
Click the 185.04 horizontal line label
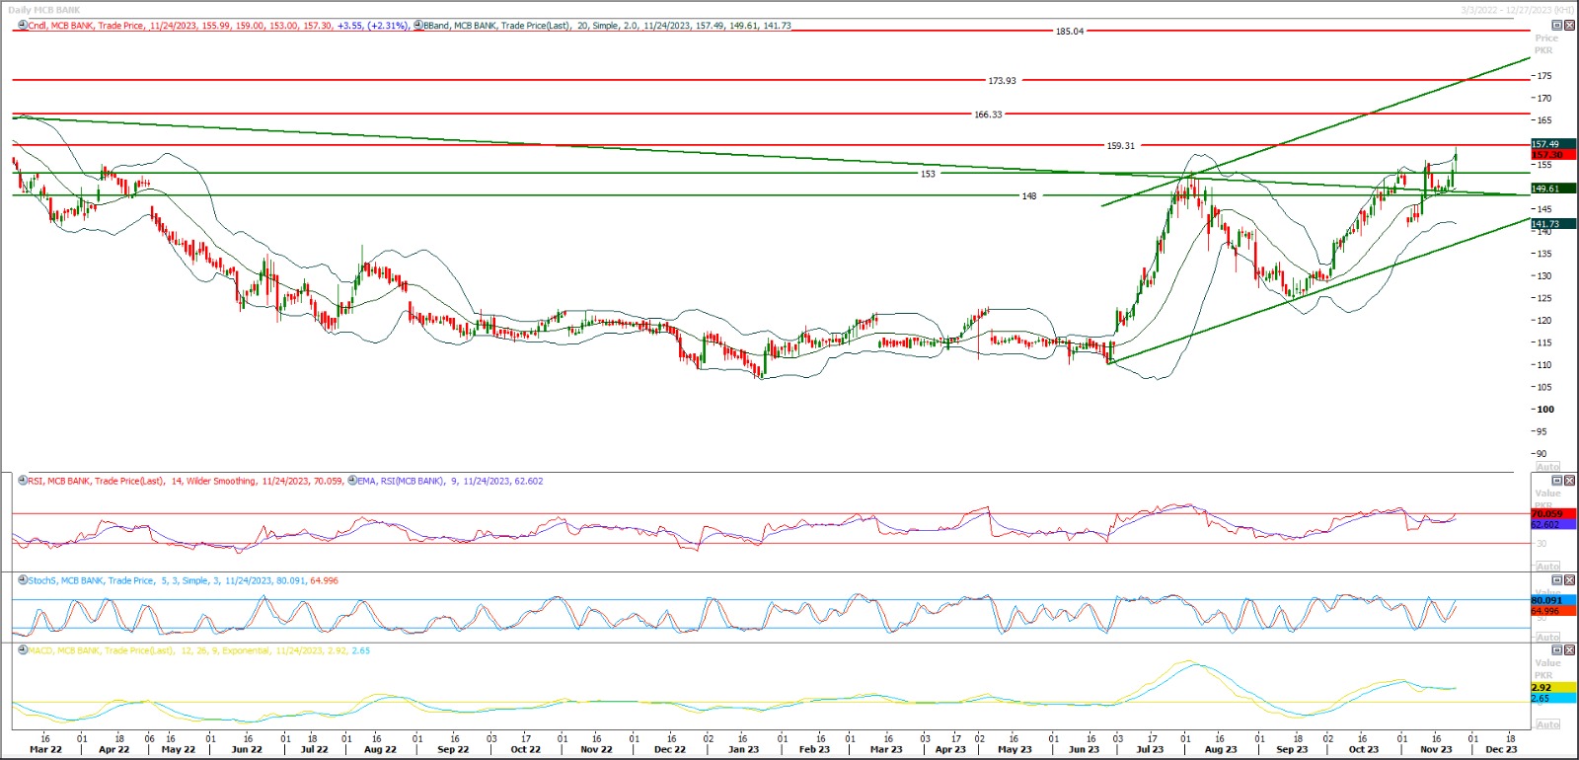(x=1069, y=32)
